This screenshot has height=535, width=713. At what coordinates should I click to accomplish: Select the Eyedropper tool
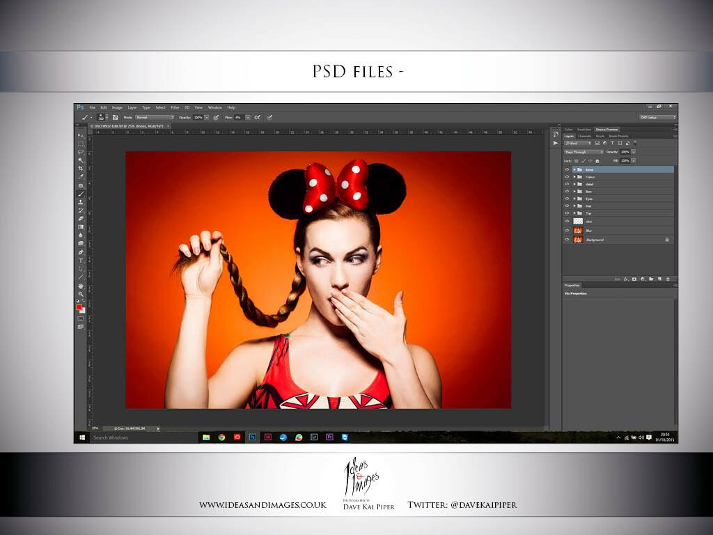[81, 176]
